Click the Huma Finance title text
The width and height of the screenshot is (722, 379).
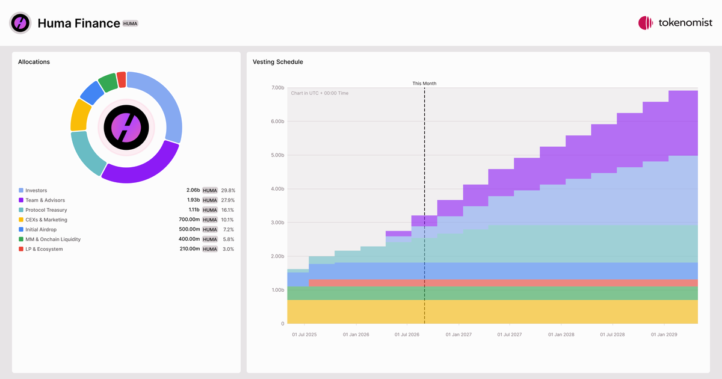(79, 23)
